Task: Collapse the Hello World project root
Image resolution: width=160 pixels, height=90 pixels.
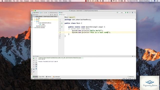Action: (33, 16)
